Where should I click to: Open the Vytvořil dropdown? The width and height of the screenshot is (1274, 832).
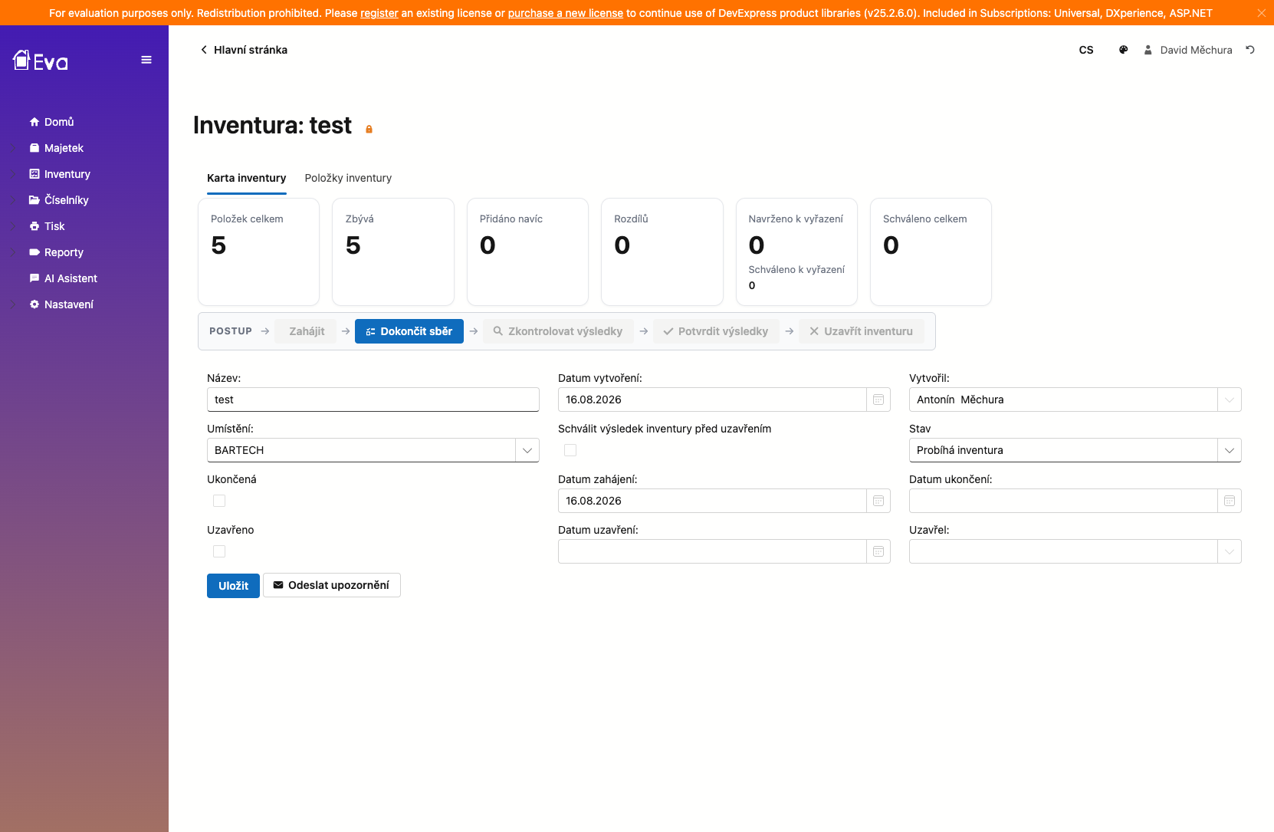click(1230, 400)
